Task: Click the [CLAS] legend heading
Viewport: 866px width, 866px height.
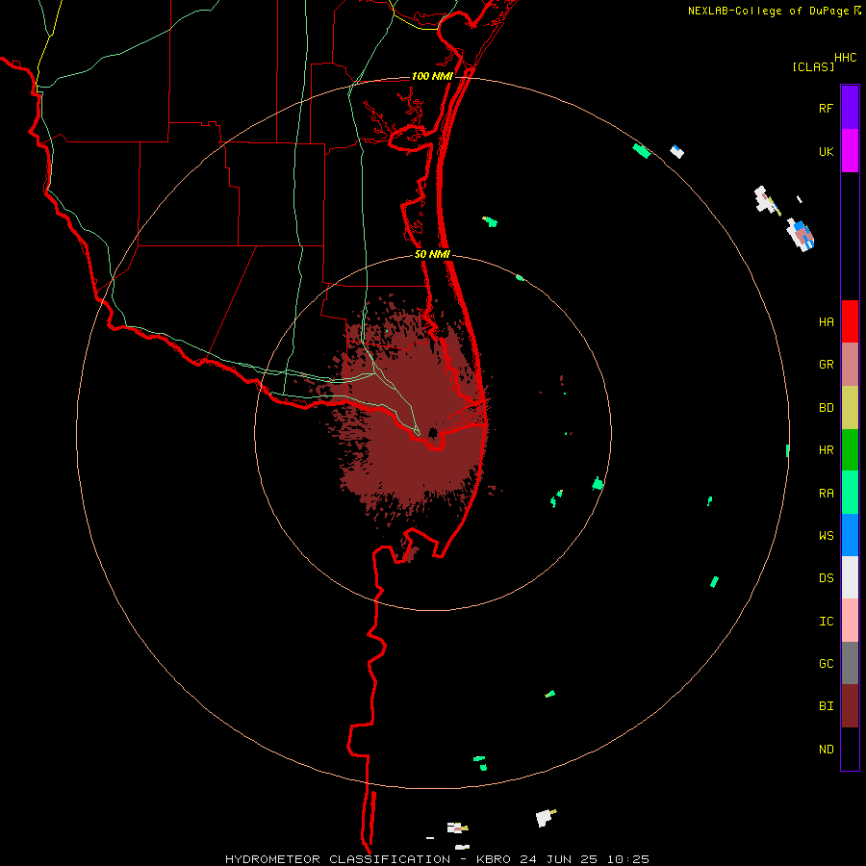Action: tap(813, 66)
